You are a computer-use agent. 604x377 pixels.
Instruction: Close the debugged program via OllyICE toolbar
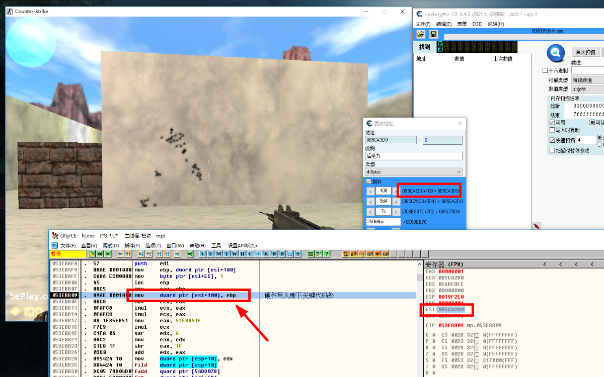point(107,254)
